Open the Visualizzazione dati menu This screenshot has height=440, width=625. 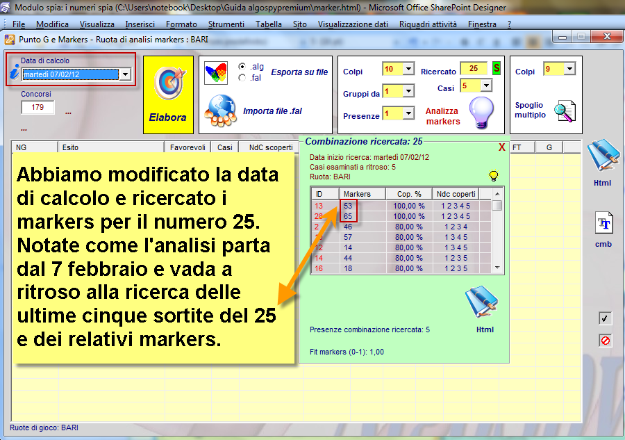[x=353, y=24]
